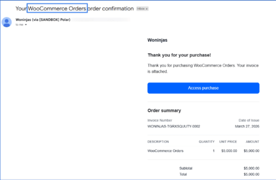The image size is (276, 180).
Task: Click the Order summary heading
Action: click(164, 110)
